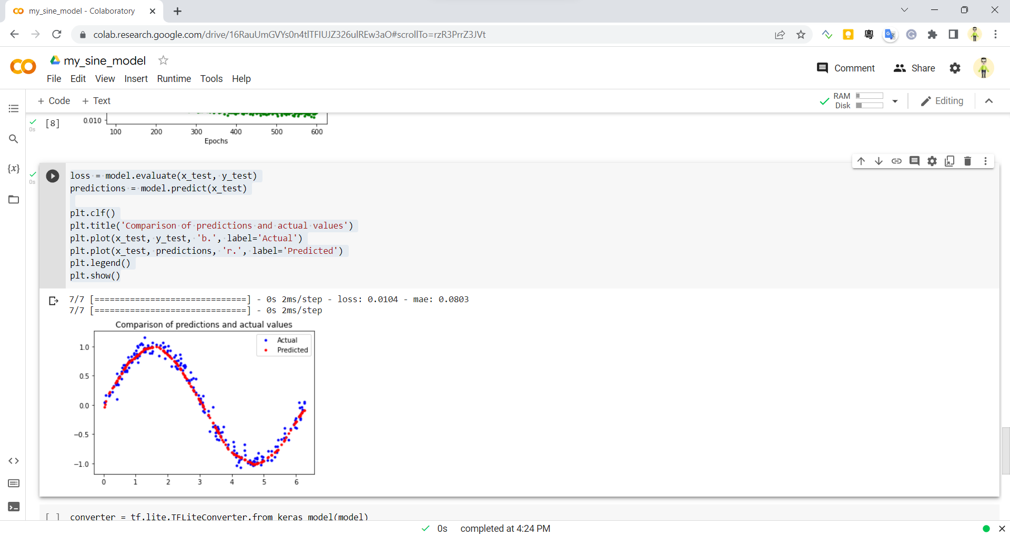Click the plt.legend() code line
The image size is (1010, 536).
100,263
